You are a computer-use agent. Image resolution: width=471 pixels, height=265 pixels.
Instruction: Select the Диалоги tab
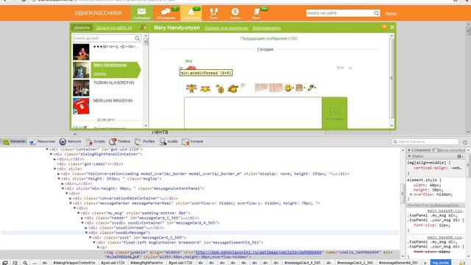pyautogui.click(x=82, y=28)
